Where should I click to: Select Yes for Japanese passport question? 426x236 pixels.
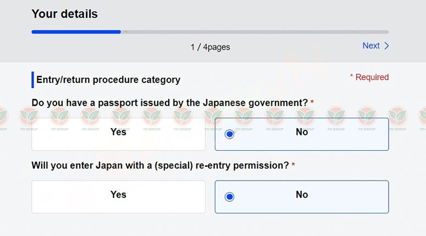pyautogui.click(x=118, y=134)
